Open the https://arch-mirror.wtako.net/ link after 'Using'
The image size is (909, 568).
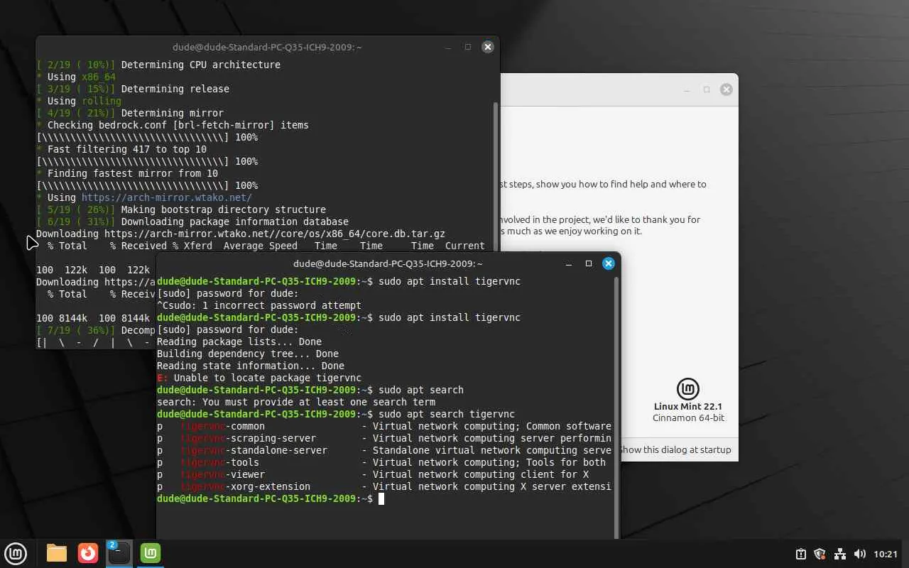point(167,197)
